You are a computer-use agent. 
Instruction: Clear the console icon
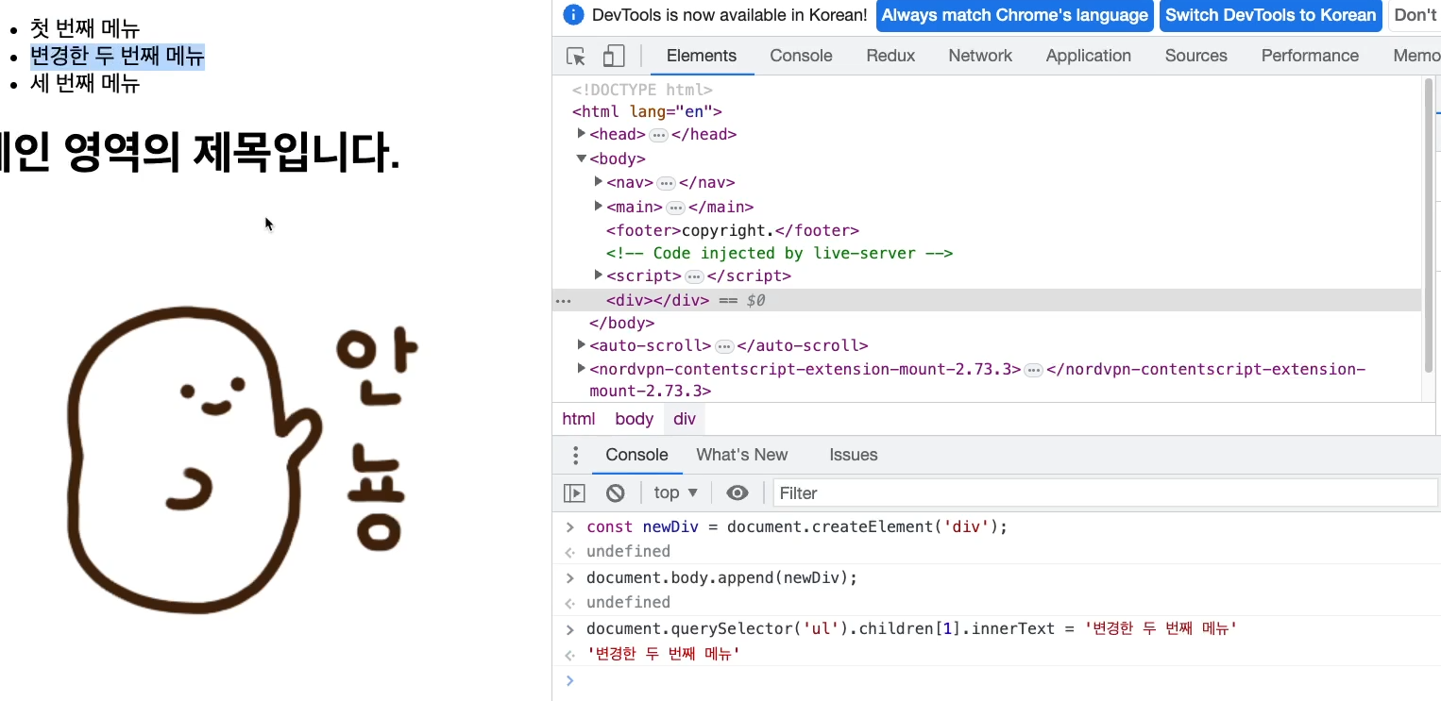pyautogui.click(x=616, y=493)
